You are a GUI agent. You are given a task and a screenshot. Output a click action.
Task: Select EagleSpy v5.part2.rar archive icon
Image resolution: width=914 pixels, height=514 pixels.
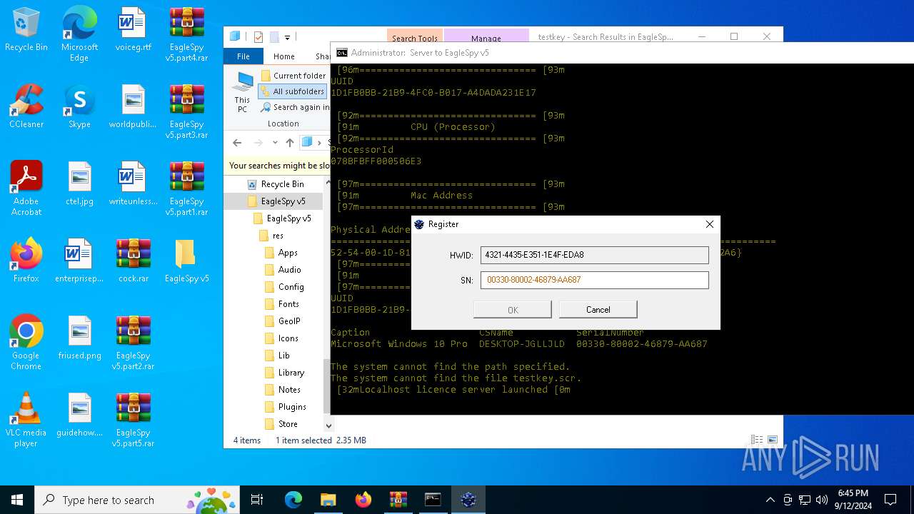pos(134,343)
